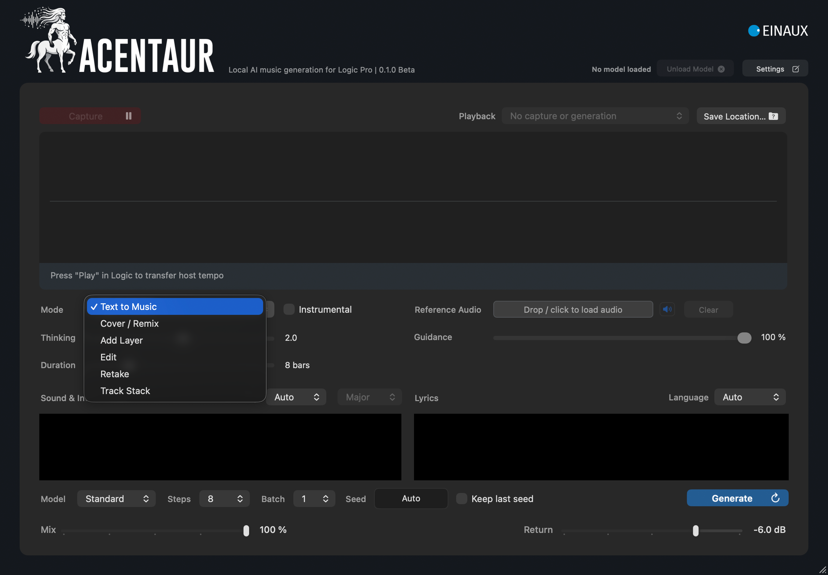Click the Return level slider handle
The width and height of the screenshot is (828, 575).
click(695, 530)
